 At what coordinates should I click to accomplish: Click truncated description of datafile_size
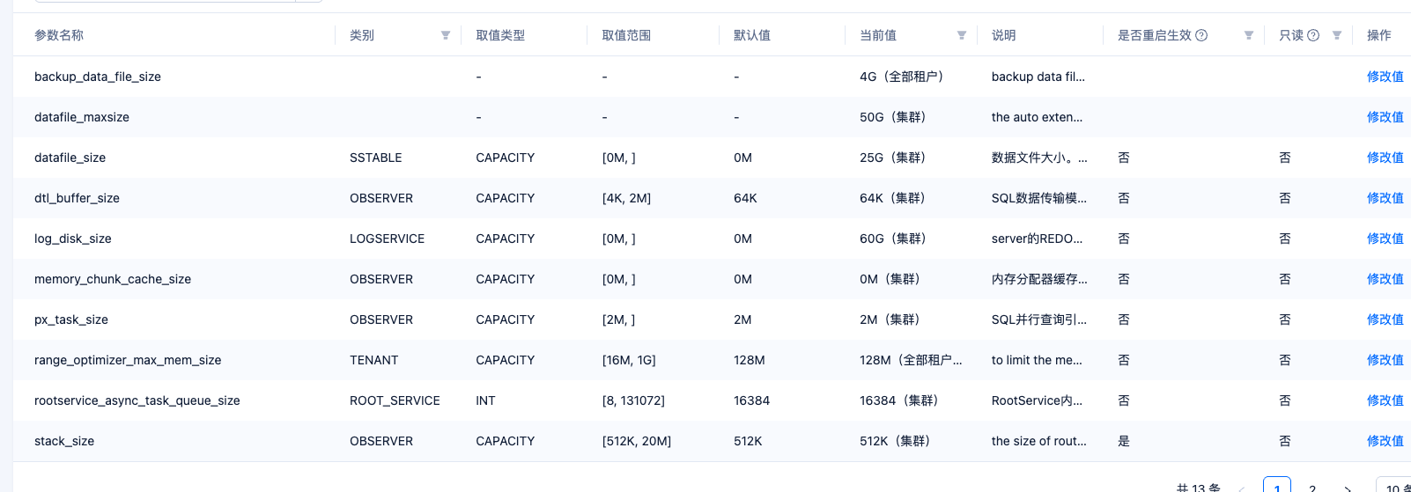point(1038,158)
